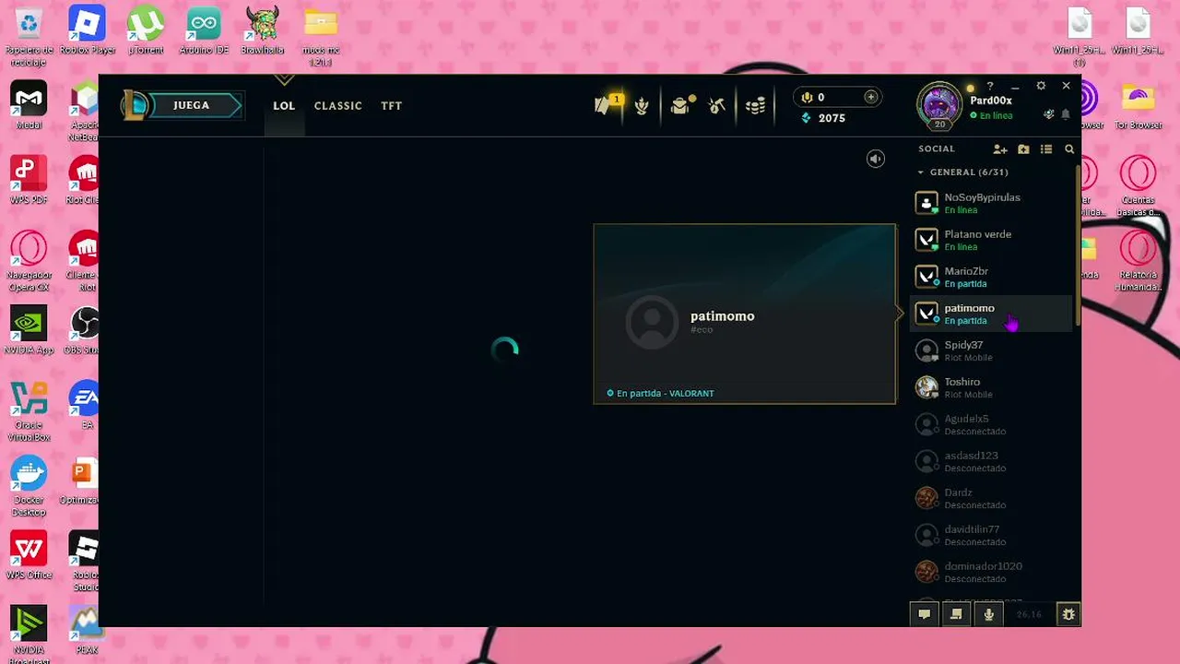Select friend Spidy37

(x=992, y=350)
